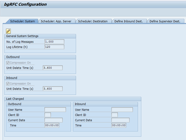Click the Log Lifetime (h) field

click(x=54, y=47)
